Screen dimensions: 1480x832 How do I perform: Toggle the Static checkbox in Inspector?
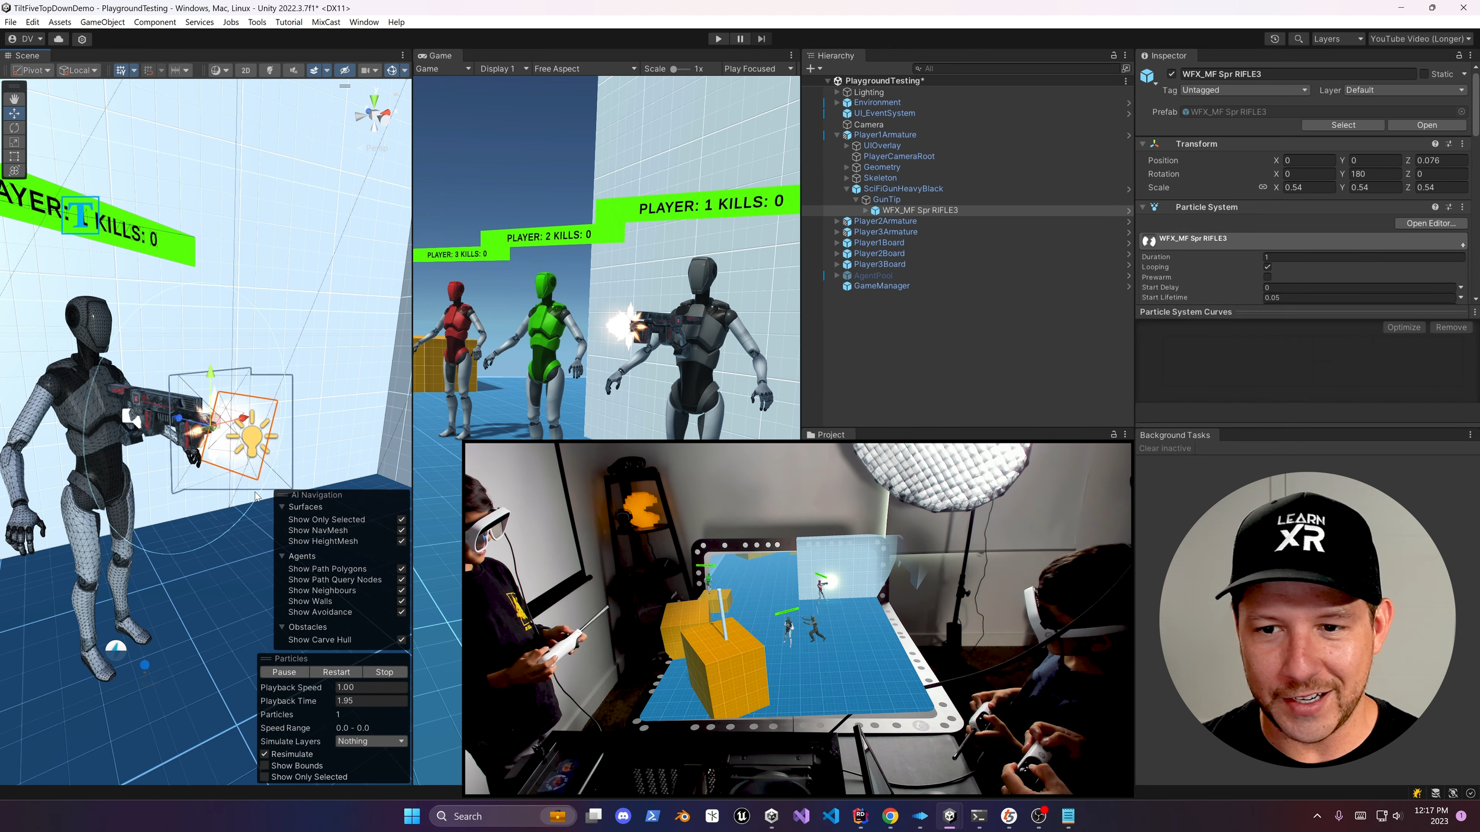point(1424,74)
